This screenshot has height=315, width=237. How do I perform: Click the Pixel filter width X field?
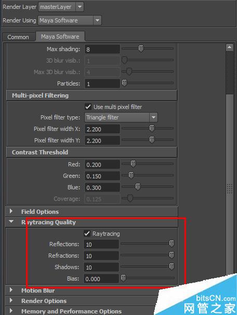[102, 129]
